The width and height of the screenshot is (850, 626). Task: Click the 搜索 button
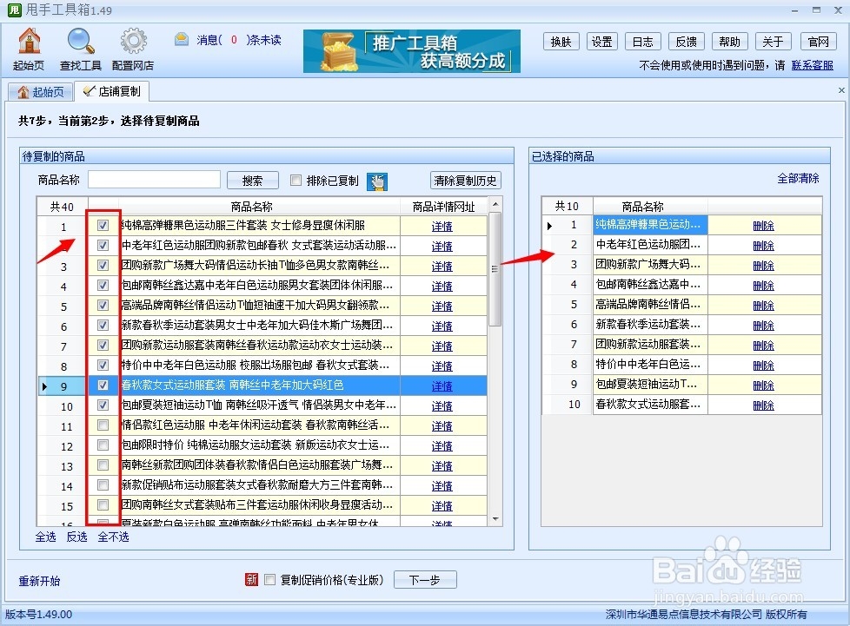[253, 181]
